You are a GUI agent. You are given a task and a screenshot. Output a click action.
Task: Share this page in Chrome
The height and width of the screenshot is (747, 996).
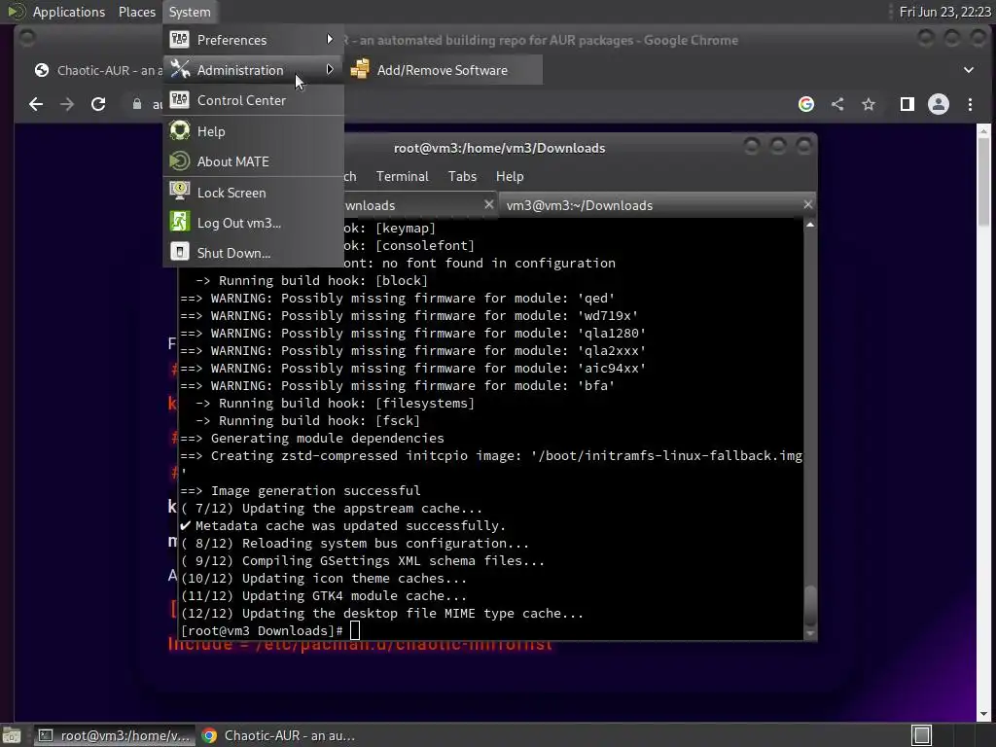(x=837, y=104)
